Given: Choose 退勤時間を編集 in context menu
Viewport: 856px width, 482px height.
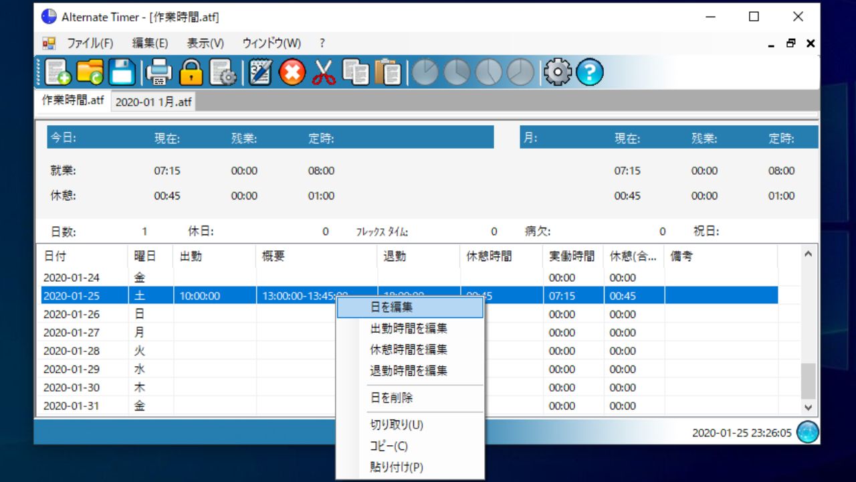Looking at the screenshot, I should (x=410, y=370).
